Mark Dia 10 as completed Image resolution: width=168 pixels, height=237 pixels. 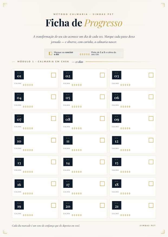tap(53, 140)
